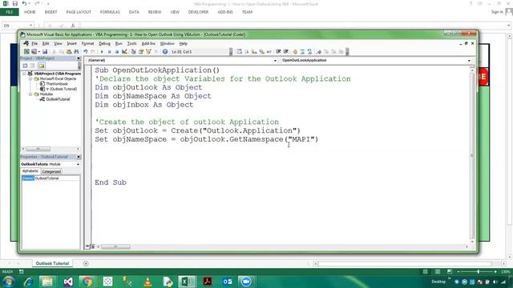Image resolution: width=513 pixels, height=288 pixels.
Task: Open Outlook from the Windows taskbar
Action: [228, 282]
